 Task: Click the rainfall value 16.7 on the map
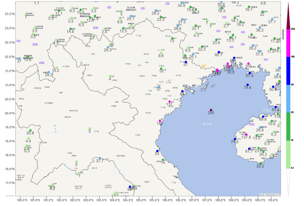tap(249, 10)
